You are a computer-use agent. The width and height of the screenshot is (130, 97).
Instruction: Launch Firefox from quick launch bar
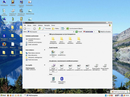(x=8, y=95)
